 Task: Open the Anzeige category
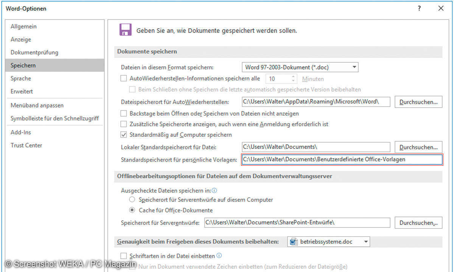click(55, 39)
